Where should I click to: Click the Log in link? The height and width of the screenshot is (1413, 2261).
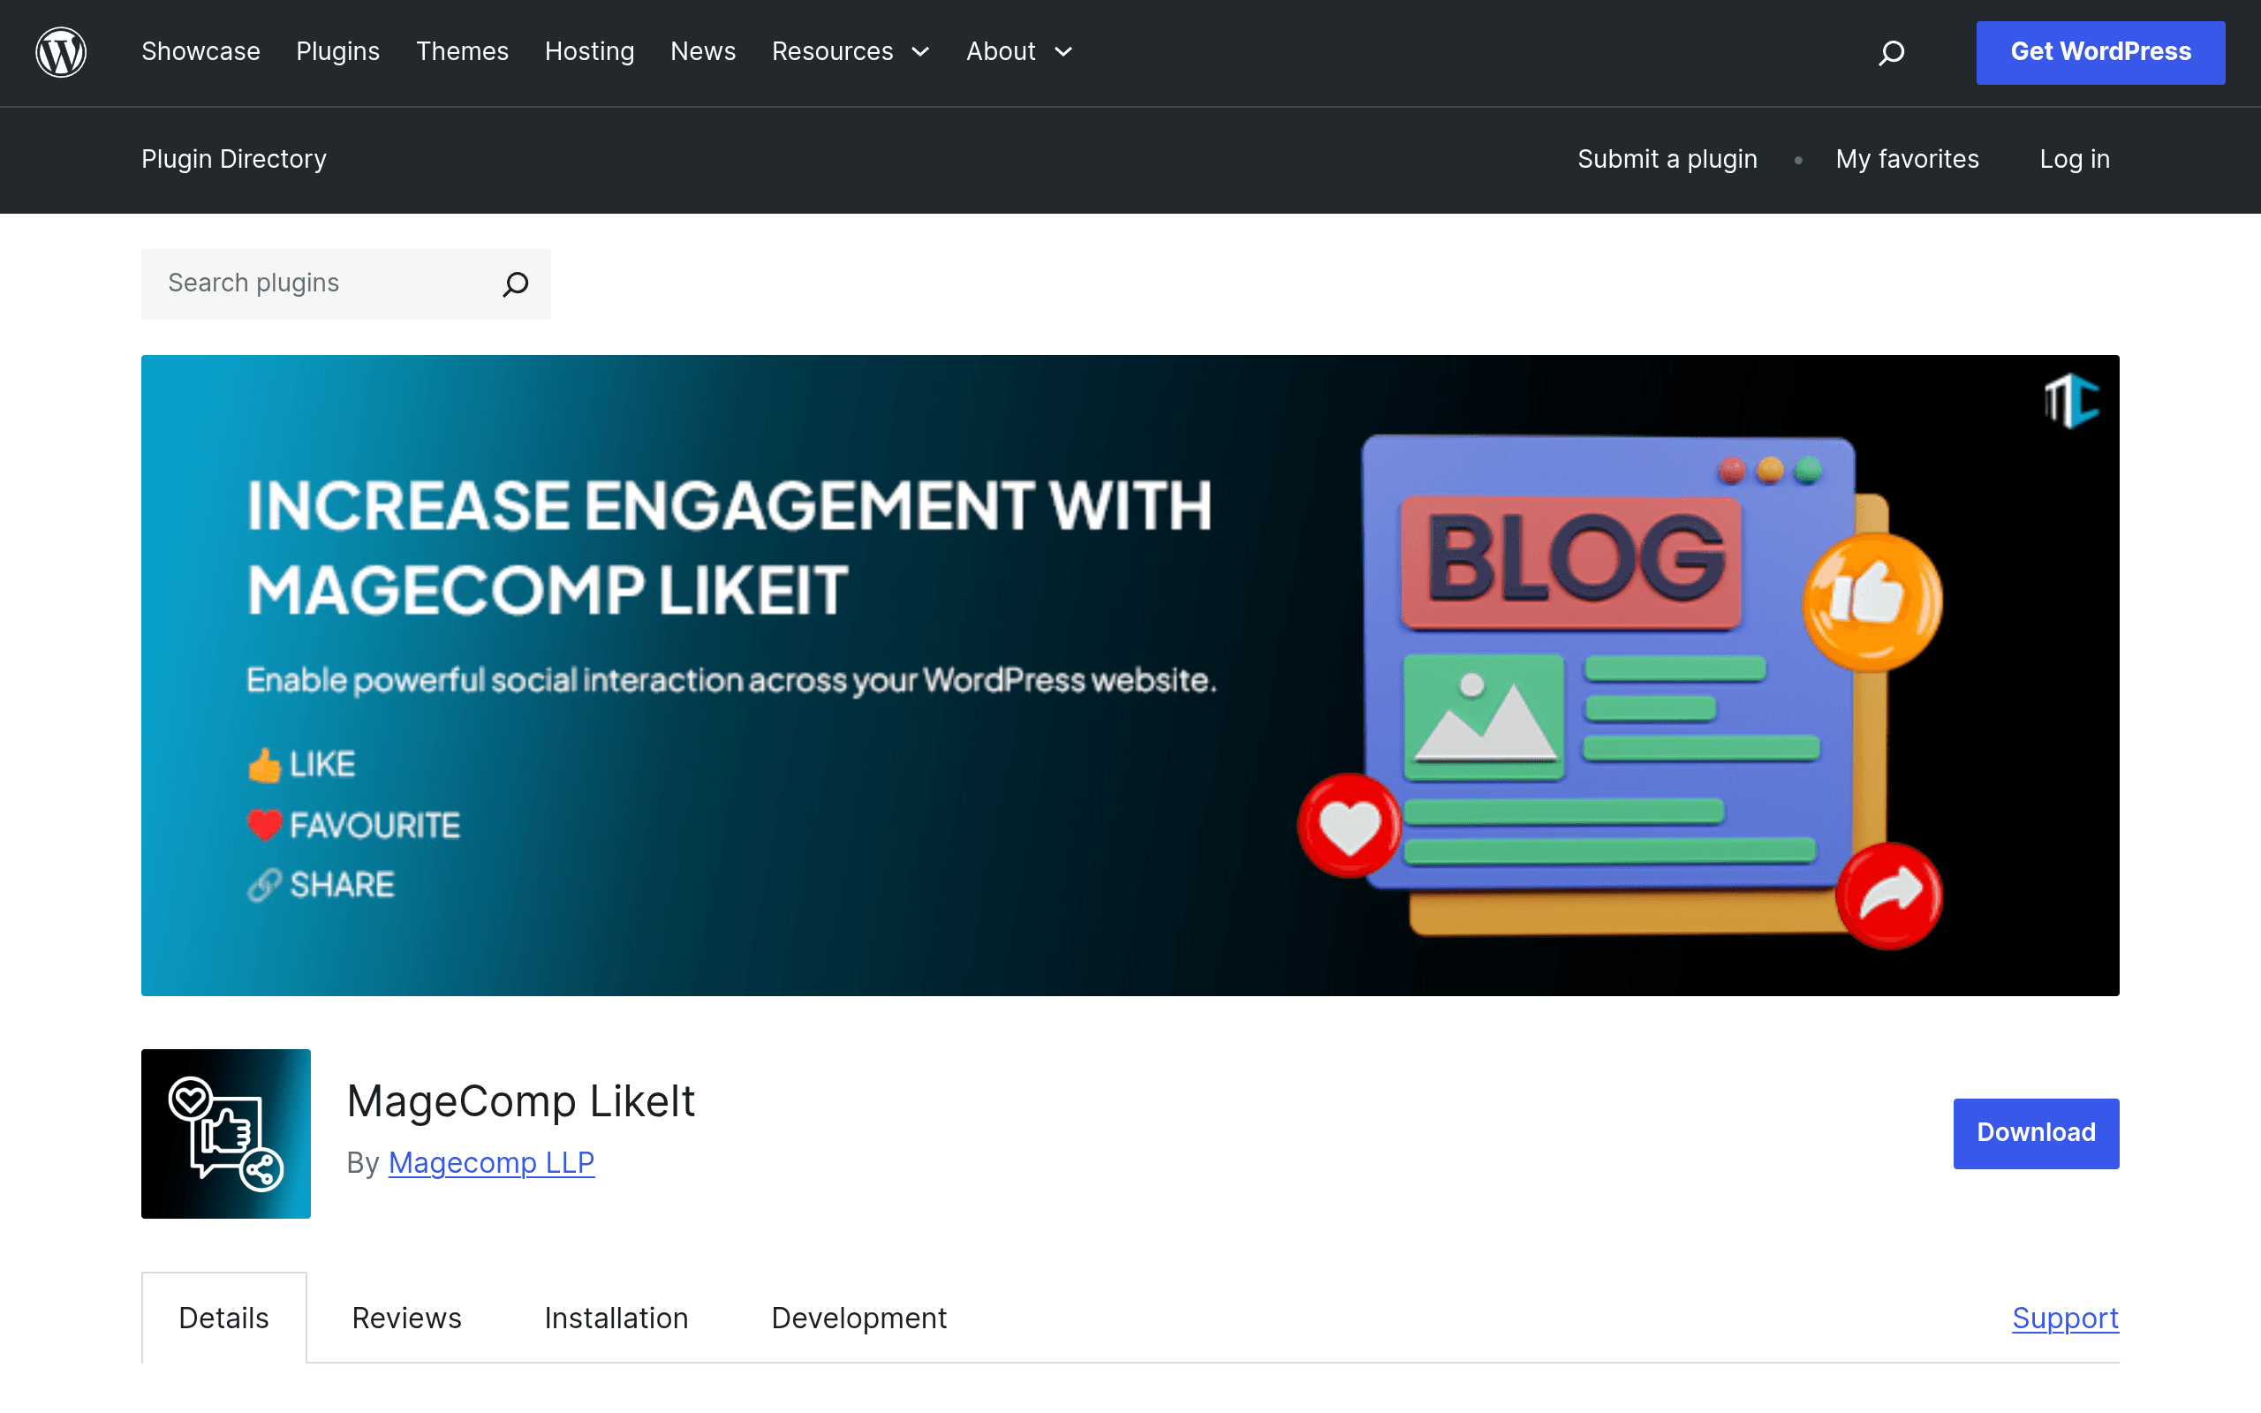pos(2074,159)
